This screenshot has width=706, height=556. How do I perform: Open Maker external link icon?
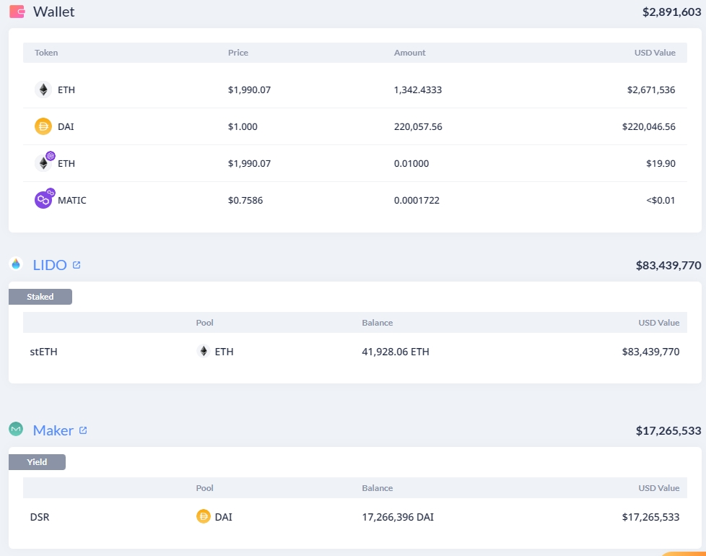83,430
